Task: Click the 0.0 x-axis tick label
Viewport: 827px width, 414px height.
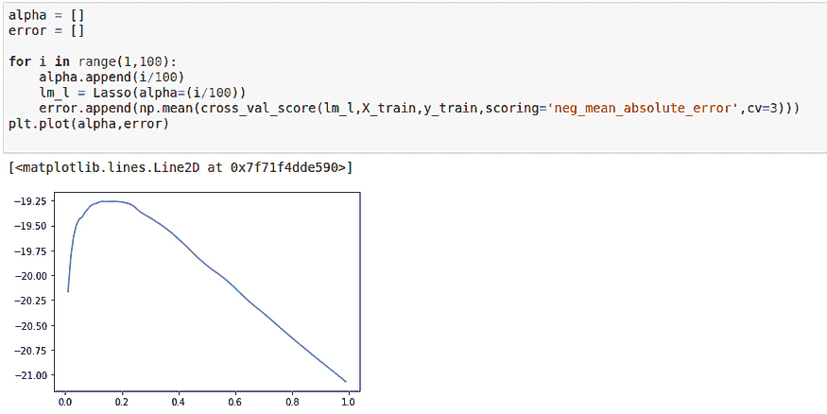Action: [x=65, y=401]
